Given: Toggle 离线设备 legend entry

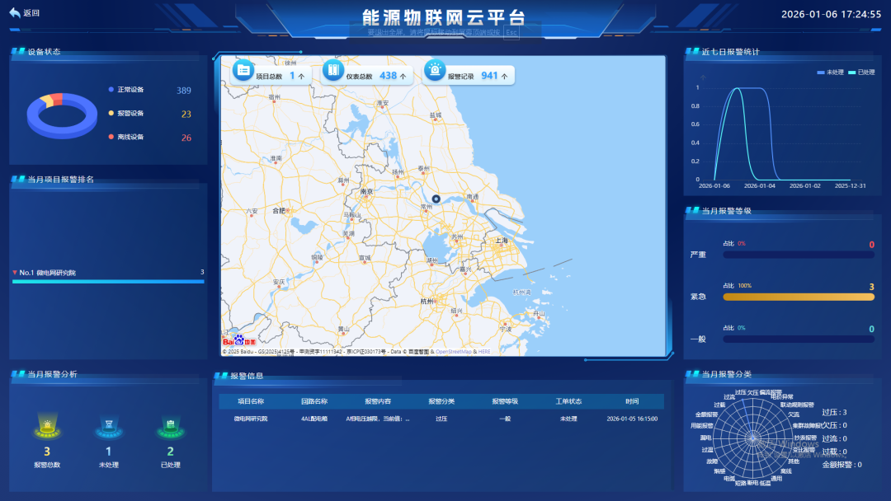Looking at the screenshot, I should pos(126,138).
